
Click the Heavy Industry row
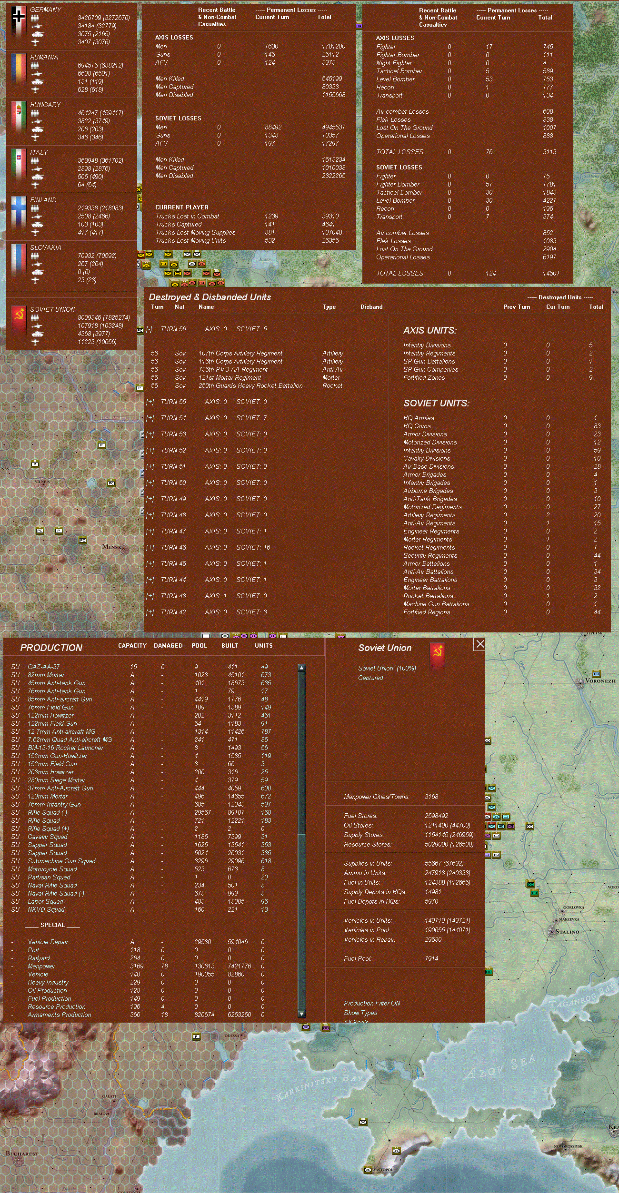141,983
